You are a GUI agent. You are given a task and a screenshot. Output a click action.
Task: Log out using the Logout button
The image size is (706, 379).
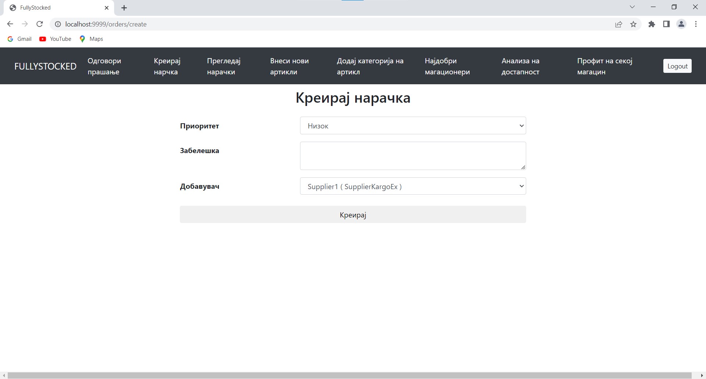[677, 66]
